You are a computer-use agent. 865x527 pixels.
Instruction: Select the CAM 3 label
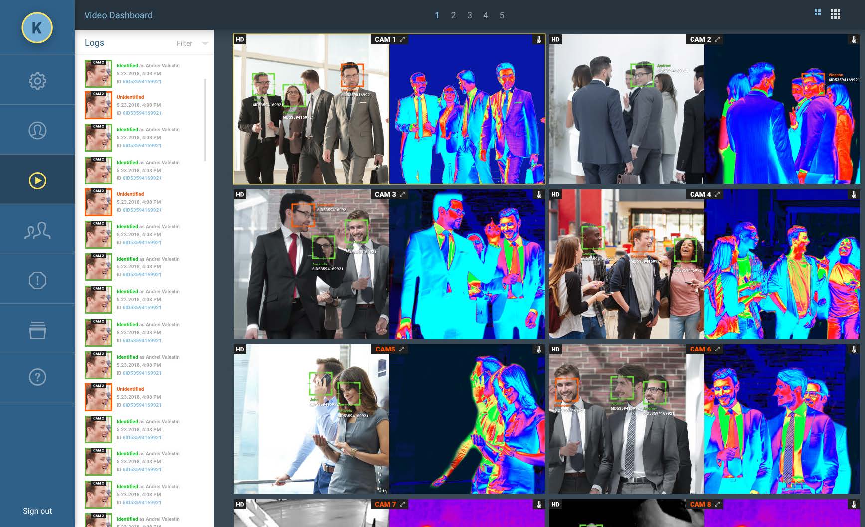point(385,194)
